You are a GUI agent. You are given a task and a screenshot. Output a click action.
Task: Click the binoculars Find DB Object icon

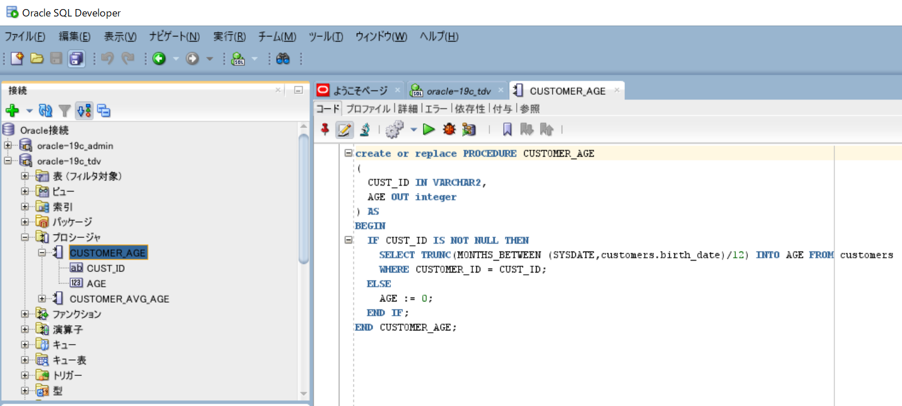point(283,58)
